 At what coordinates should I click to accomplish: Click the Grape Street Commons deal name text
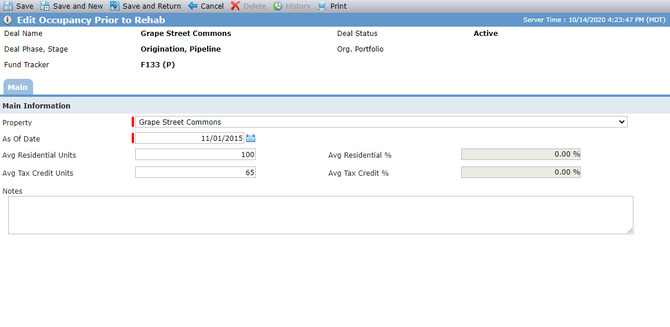pyautogui.click(x=186, y=33)
